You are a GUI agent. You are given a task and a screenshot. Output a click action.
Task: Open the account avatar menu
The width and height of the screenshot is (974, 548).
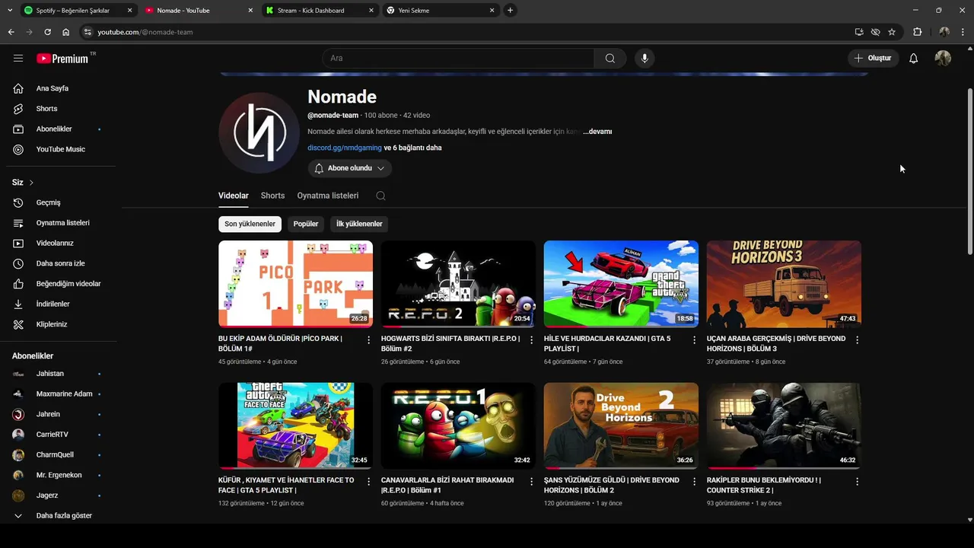click(943, 59)
